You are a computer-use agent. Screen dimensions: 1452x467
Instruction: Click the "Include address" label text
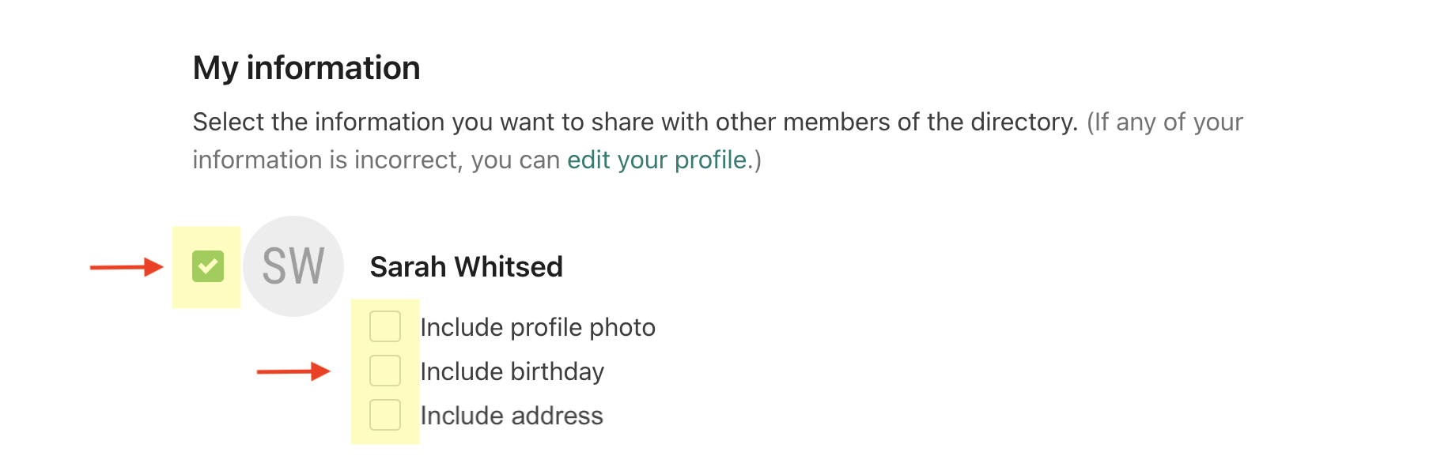point(512,416)
